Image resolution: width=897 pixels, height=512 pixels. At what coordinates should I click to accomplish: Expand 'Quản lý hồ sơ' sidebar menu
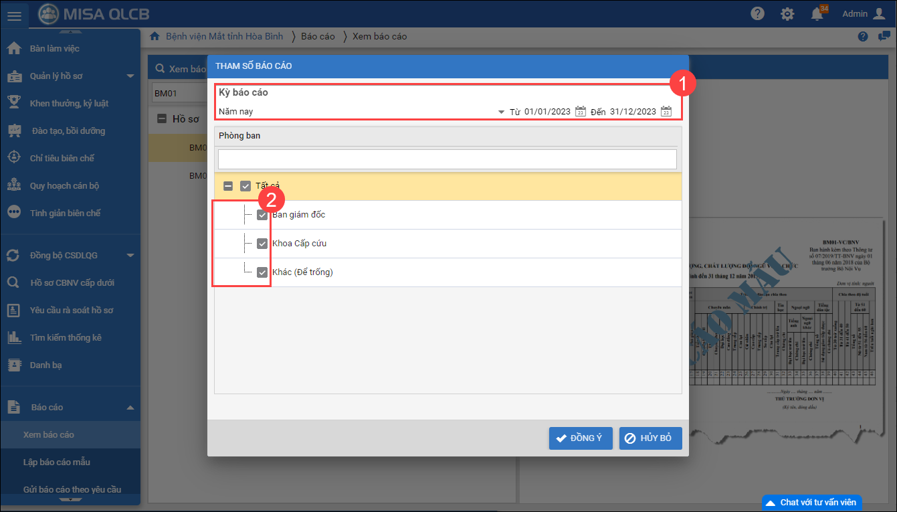130,76
